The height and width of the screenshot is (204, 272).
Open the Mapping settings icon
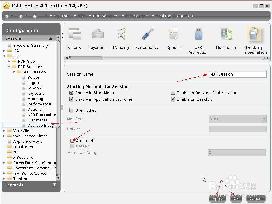121,34
